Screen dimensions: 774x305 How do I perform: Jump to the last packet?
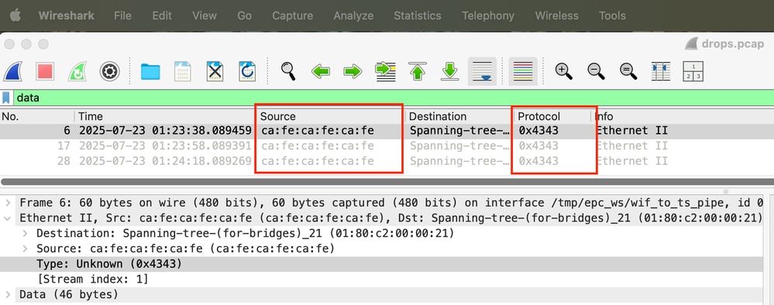tap(449, 71)
